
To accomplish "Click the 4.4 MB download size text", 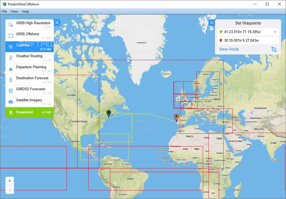I will (47, 112).
